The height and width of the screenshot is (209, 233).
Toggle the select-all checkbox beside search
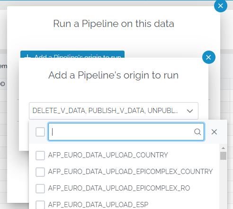[x=40, y=132]
